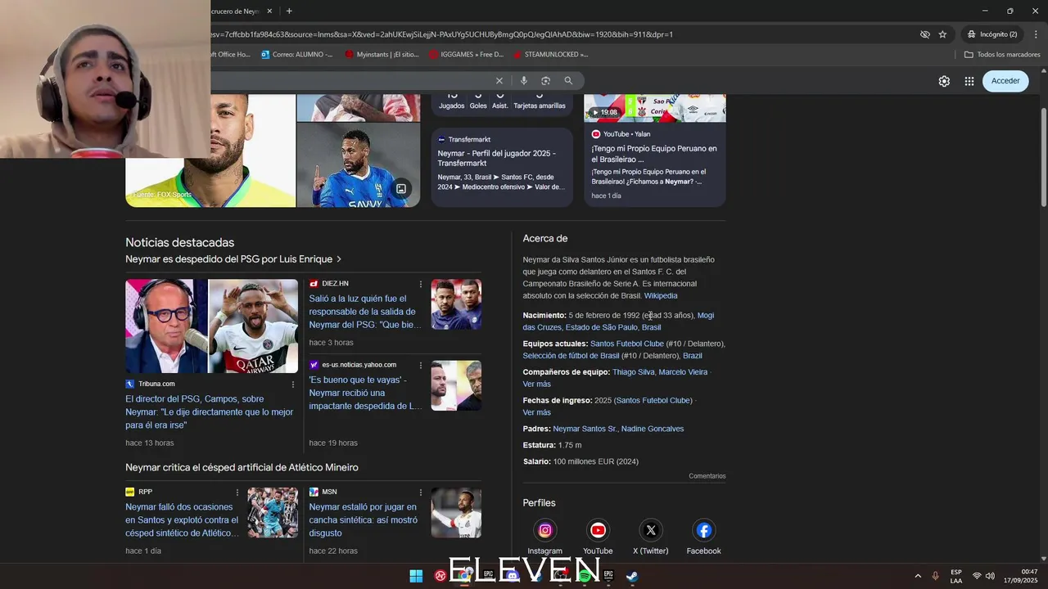Open the Google apps grid

(x=969, y=81)
